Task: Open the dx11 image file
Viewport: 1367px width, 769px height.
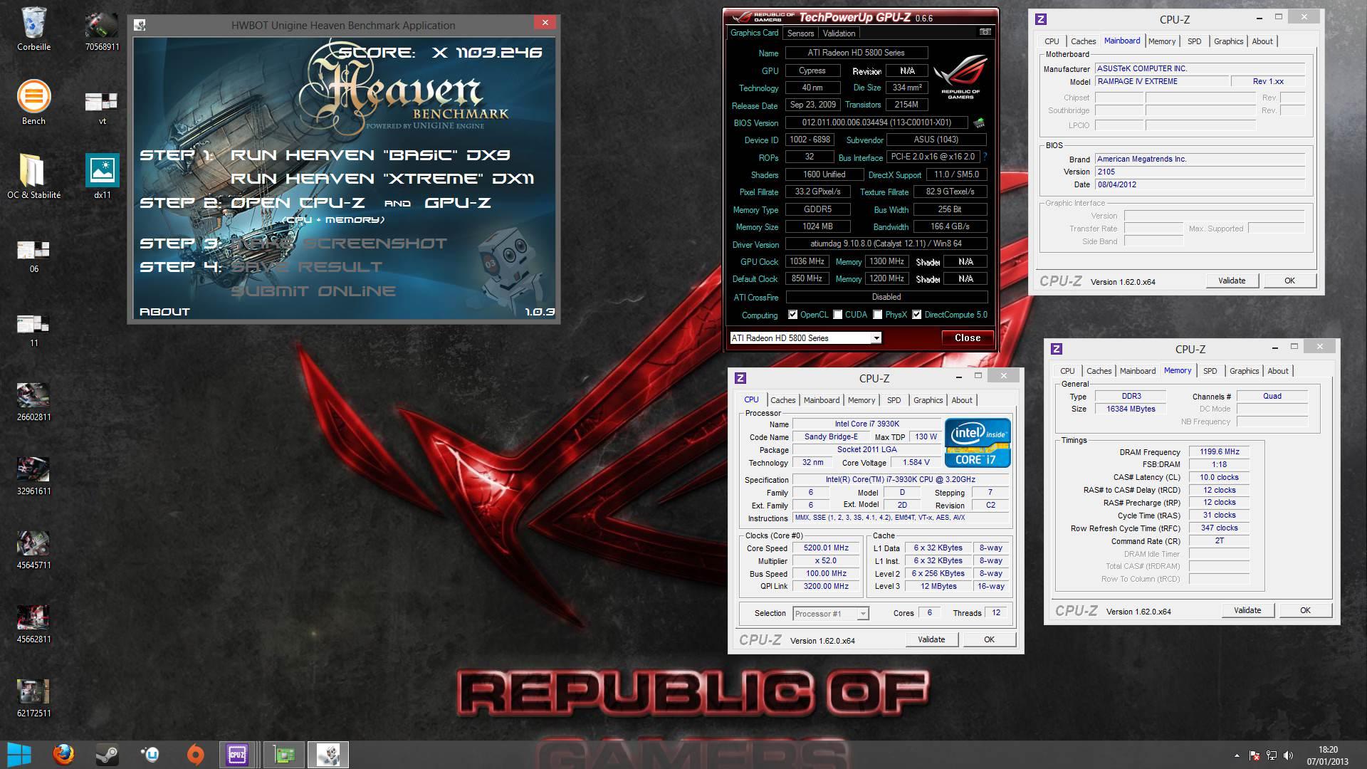Action: pos(102,177)
